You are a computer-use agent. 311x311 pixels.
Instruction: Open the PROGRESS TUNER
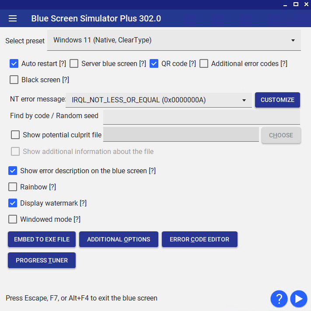tap(42, 260)
